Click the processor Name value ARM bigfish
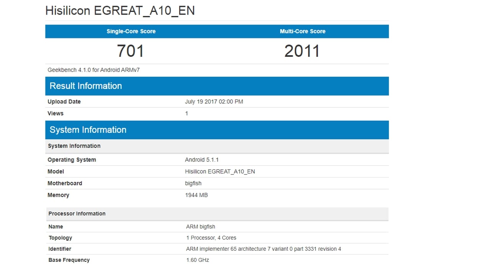Viewport: 490px width, 276px height. pyautogui.click(x=200, y=227)
